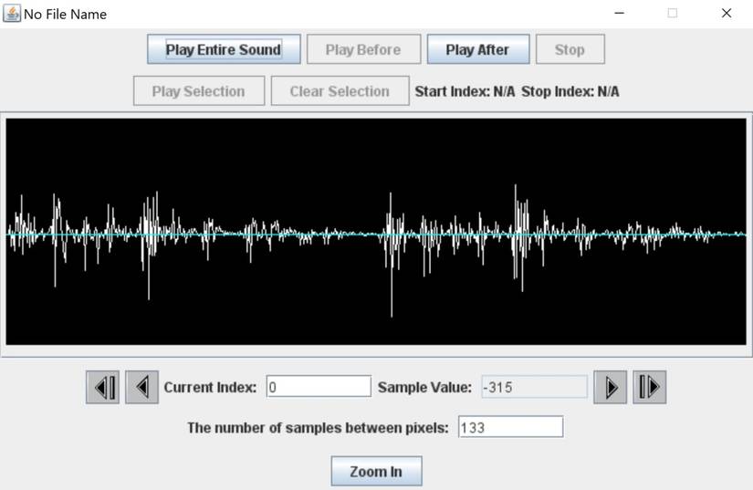Zoom in on the waveform
The width and height of the screenshot is (753, 490).
pyautogui.click(x=376, y=471)
